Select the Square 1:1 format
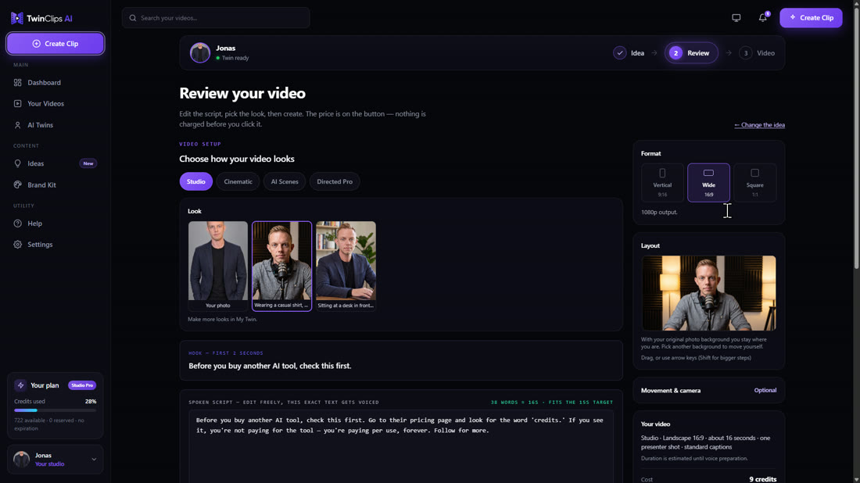860x483 pixels. 754,183
